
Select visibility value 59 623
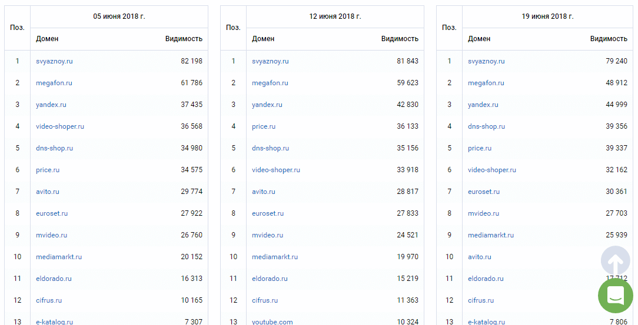point(408,83)
